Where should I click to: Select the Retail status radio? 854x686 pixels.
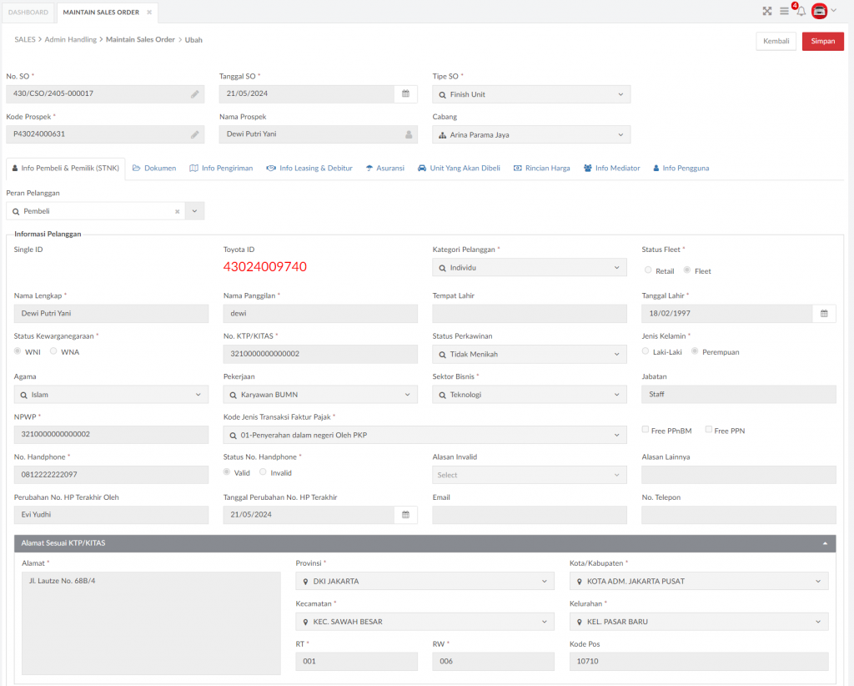click(x=647, y=270)
